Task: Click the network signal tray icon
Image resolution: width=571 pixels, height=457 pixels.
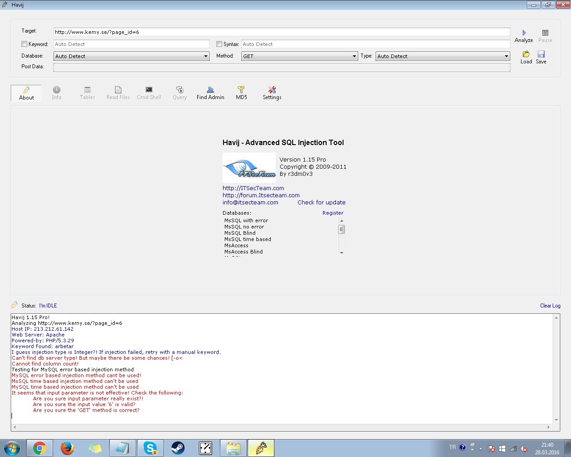Action: (x=513, y=449)
